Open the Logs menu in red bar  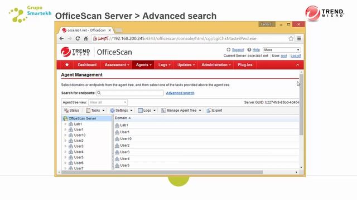[164, 65]
